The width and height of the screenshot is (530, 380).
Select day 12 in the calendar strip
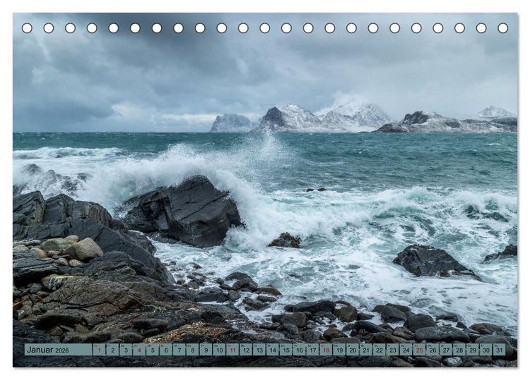(246, 350)
